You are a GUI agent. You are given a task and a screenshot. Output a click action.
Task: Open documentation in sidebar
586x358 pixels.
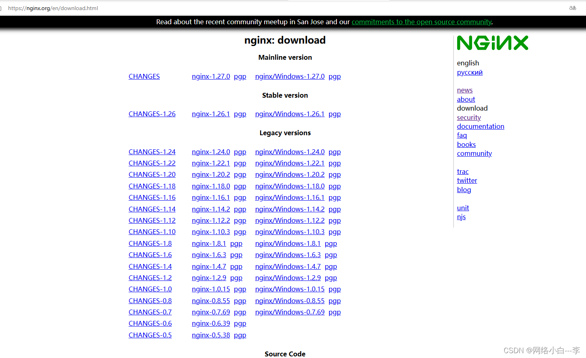481,126
